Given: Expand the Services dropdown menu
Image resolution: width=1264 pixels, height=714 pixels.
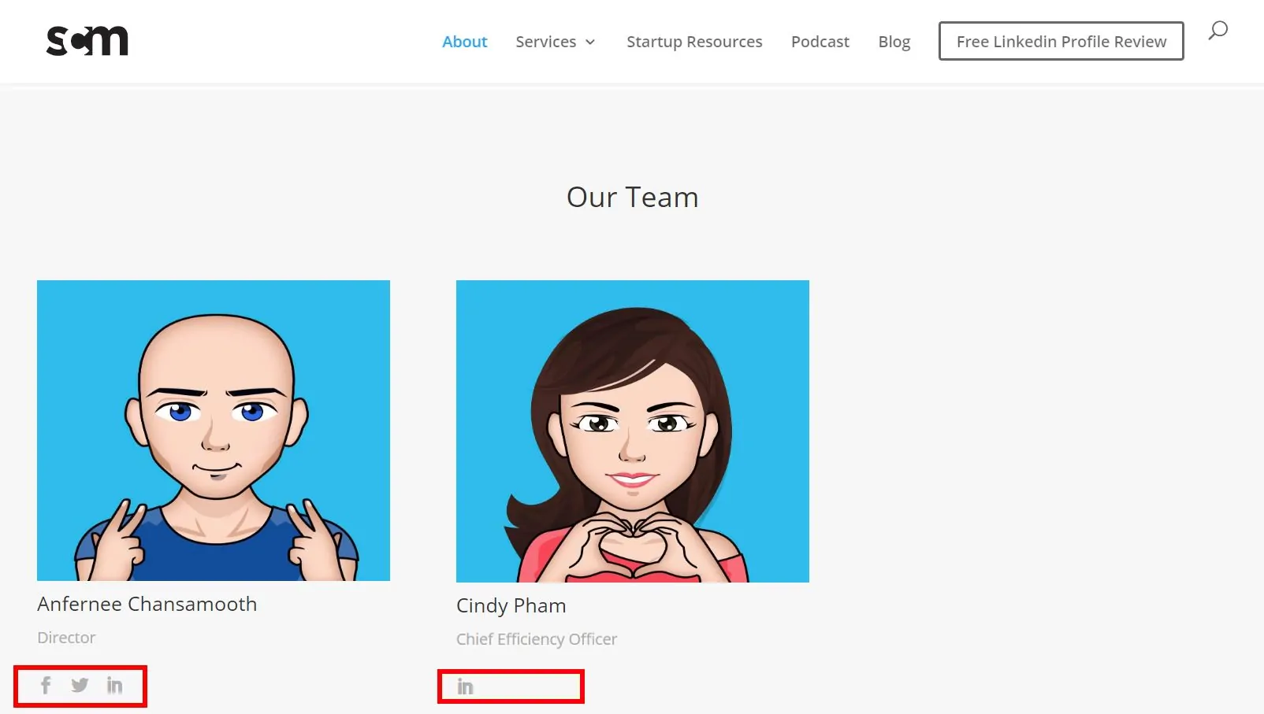Looking at the screenshot, I should click(x=546, y=42).
